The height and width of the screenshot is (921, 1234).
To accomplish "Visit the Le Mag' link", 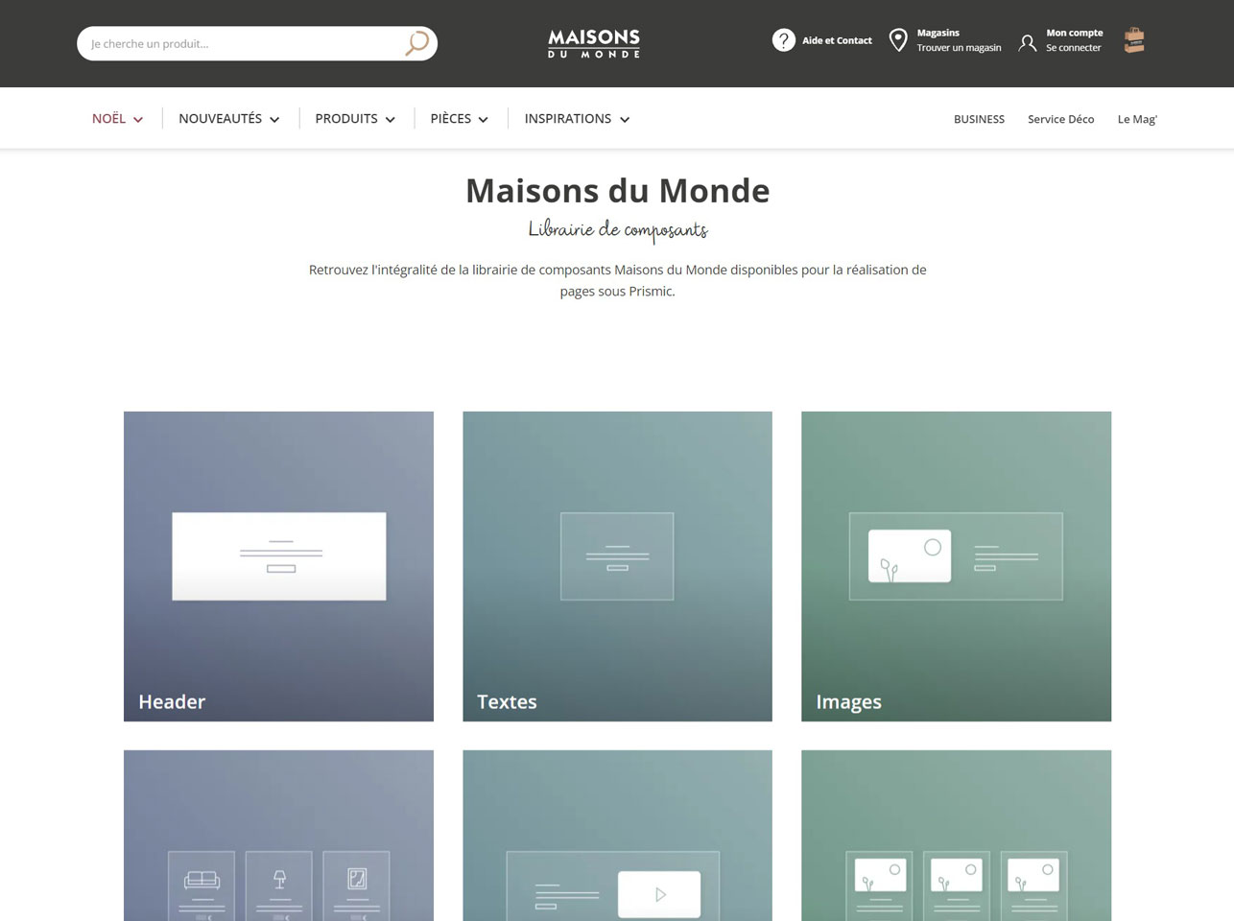I will [1137, 119].
